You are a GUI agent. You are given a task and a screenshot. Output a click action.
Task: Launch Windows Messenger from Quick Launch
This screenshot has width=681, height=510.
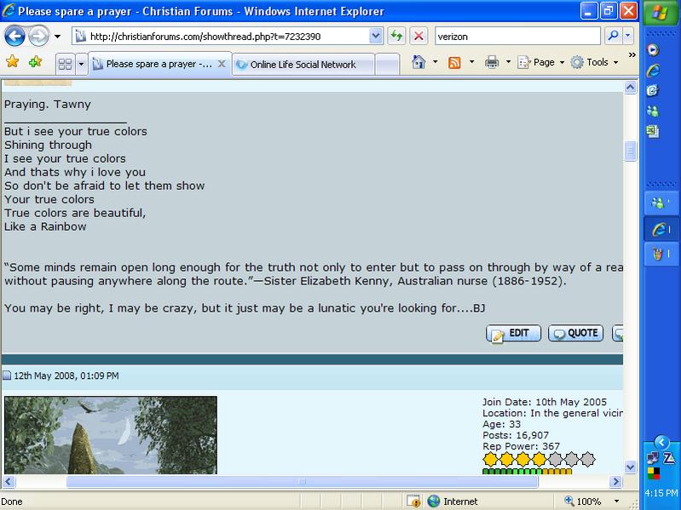tap(653, 111)
